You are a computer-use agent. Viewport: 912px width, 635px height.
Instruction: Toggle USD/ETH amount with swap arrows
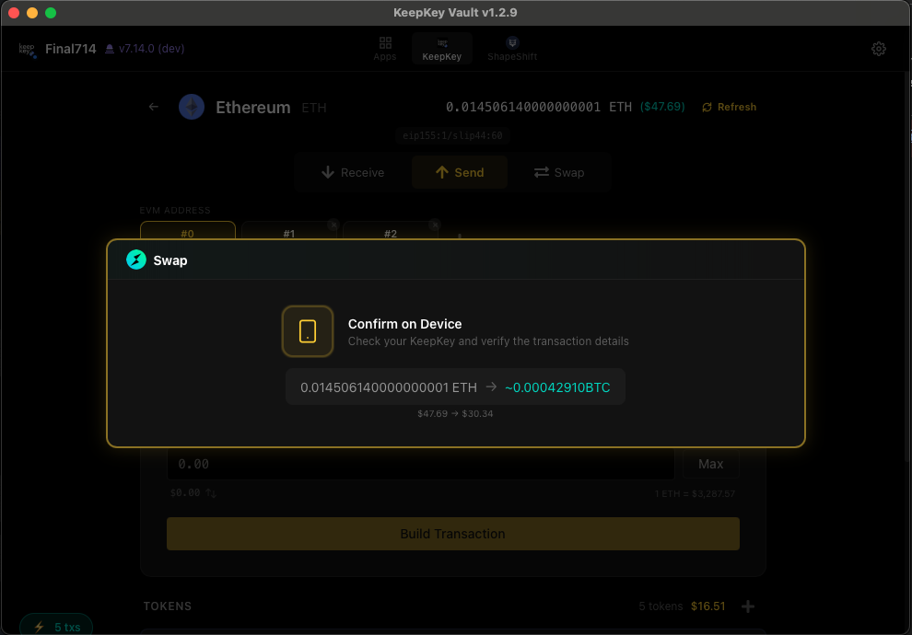[x=211, y=493]
